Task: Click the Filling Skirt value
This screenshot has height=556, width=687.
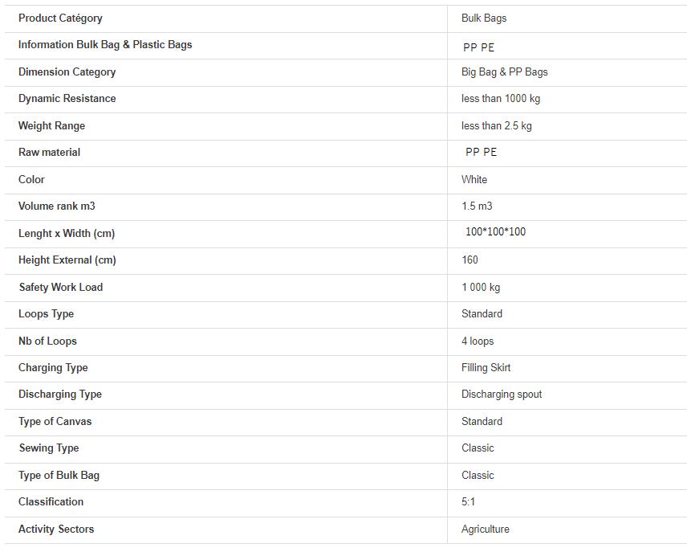Action: click(486, 367)
